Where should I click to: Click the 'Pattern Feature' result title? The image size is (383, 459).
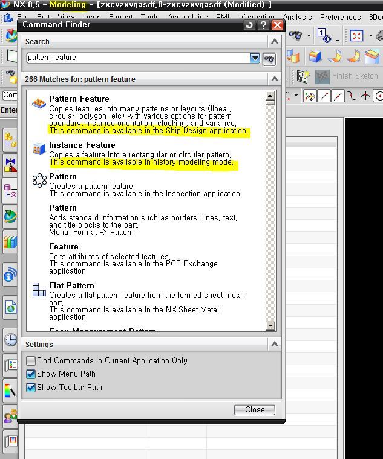tap(79, 99)
